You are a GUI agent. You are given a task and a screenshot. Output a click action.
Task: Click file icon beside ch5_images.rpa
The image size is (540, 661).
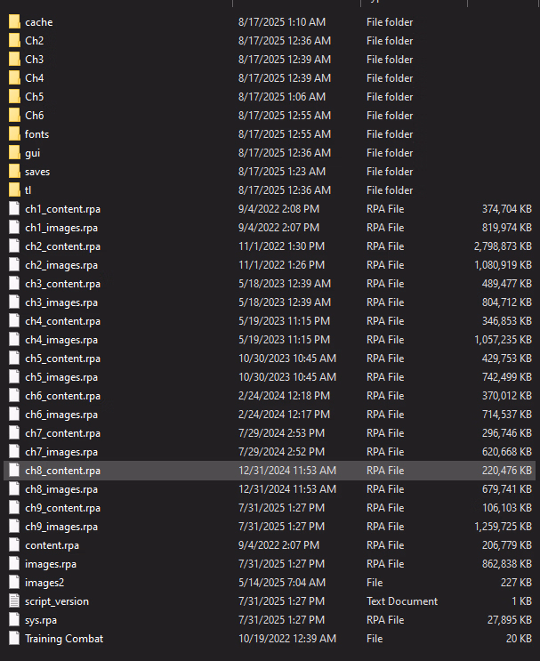14,377
